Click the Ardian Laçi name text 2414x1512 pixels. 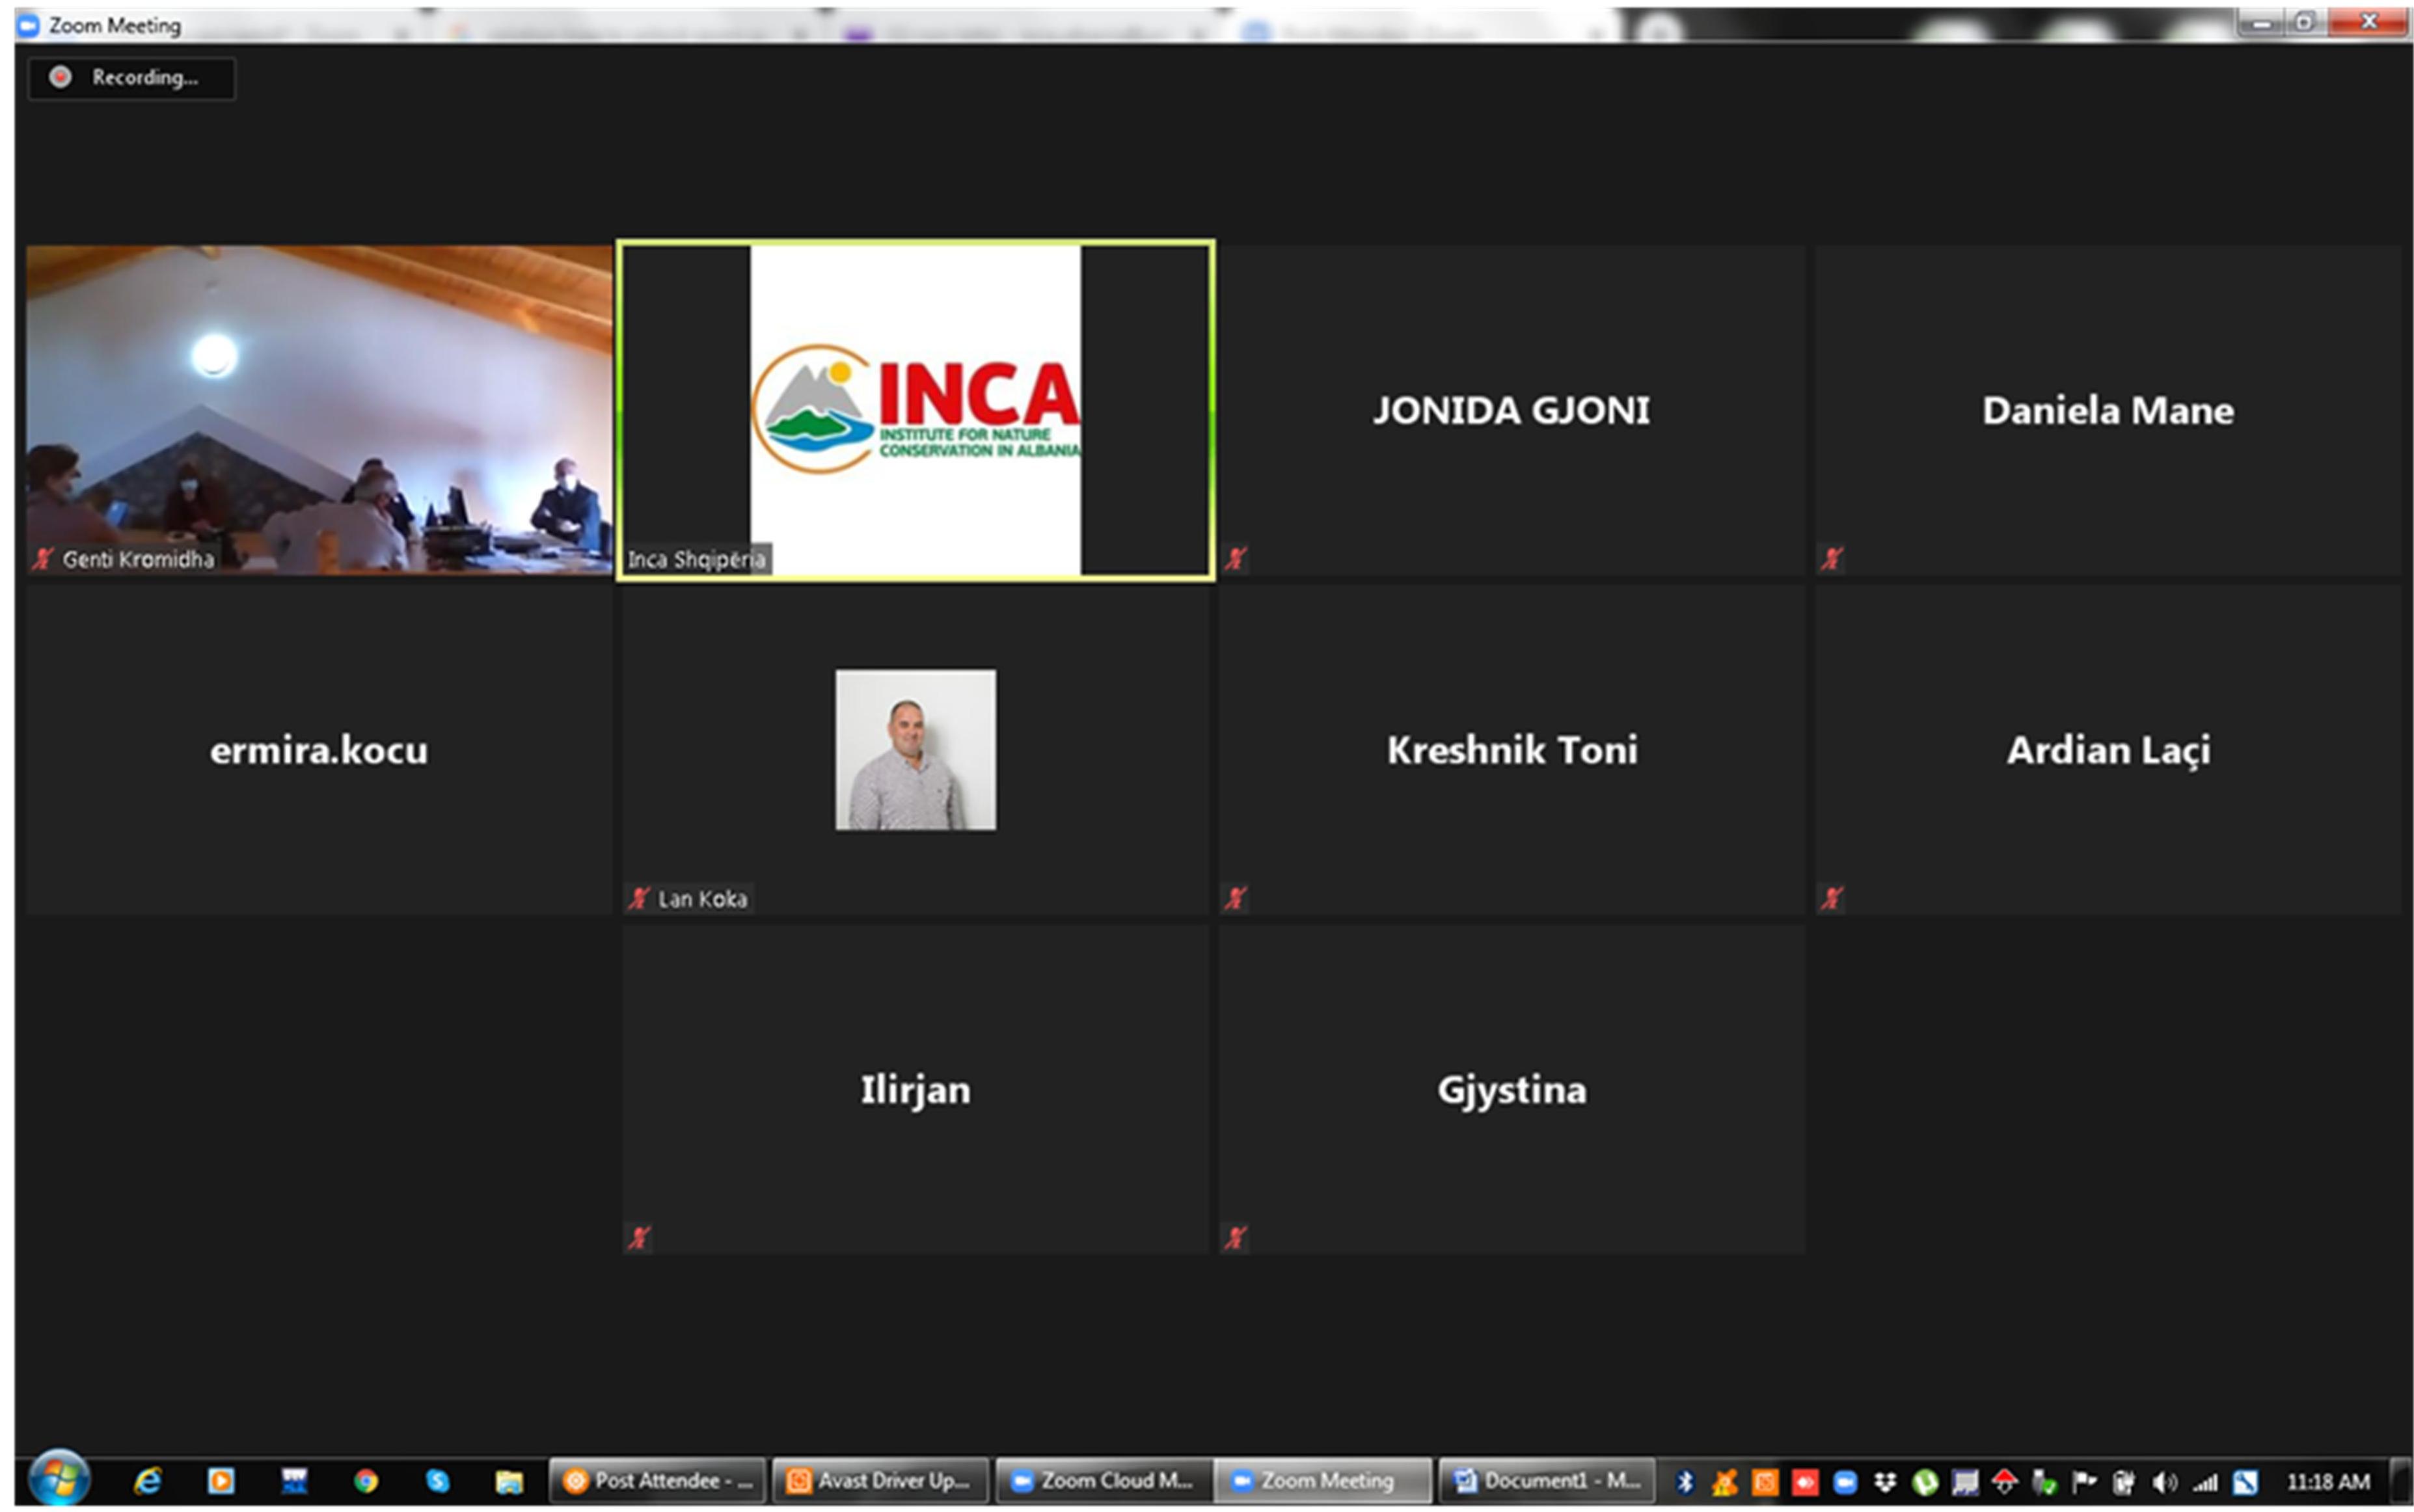2108,751
